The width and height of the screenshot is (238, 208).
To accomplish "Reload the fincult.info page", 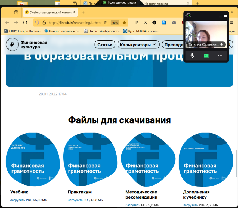I will pyautogui.click(x=25, y=23).
